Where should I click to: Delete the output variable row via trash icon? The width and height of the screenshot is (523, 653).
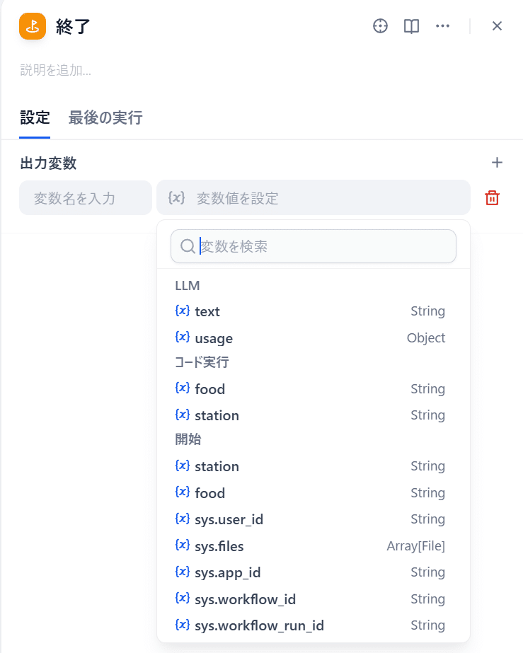point(492,198)
